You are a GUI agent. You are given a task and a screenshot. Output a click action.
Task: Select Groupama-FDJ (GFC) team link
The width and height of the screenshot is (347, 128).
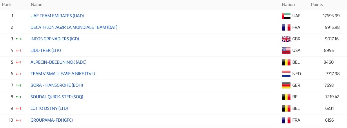tap(52, 120)
